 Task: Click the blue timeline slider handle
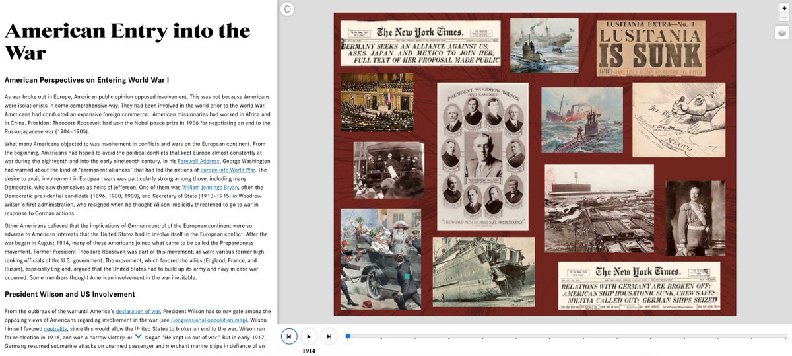[x=348, y=336]
